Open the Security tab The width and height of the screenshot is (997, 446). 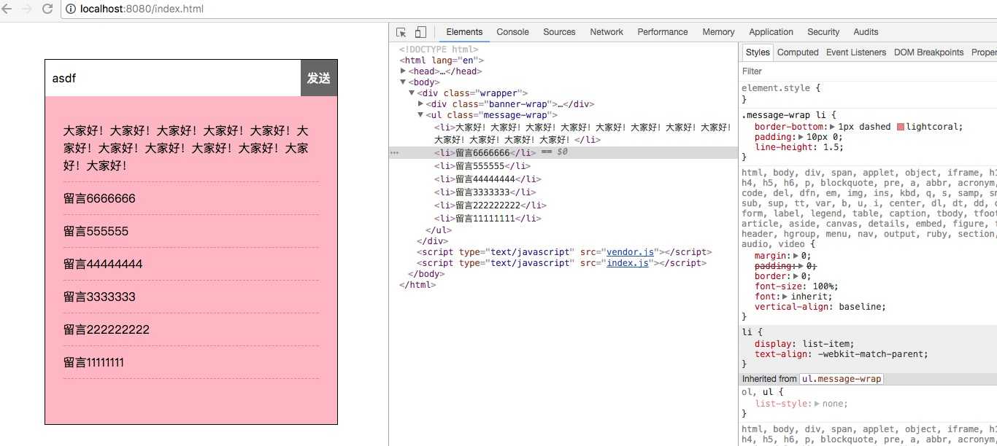coord(823,32)
